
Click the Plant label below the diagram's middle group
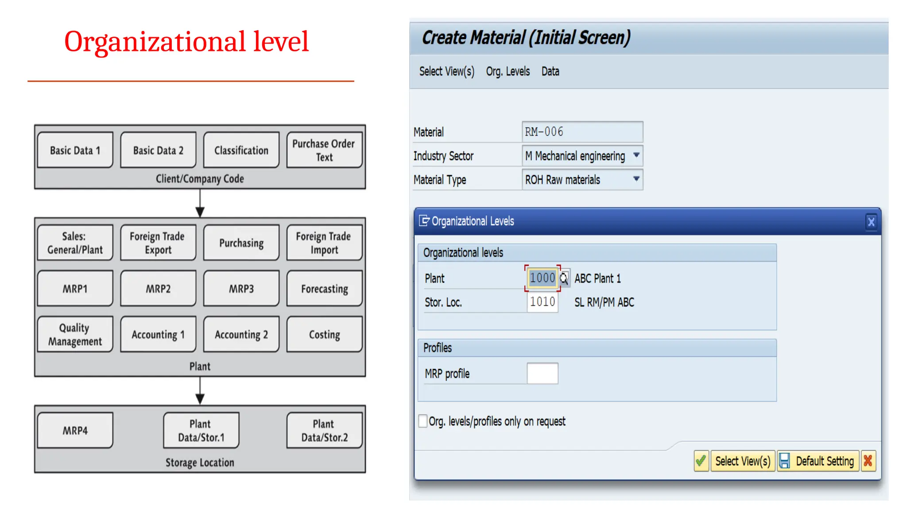coord(200,366)
